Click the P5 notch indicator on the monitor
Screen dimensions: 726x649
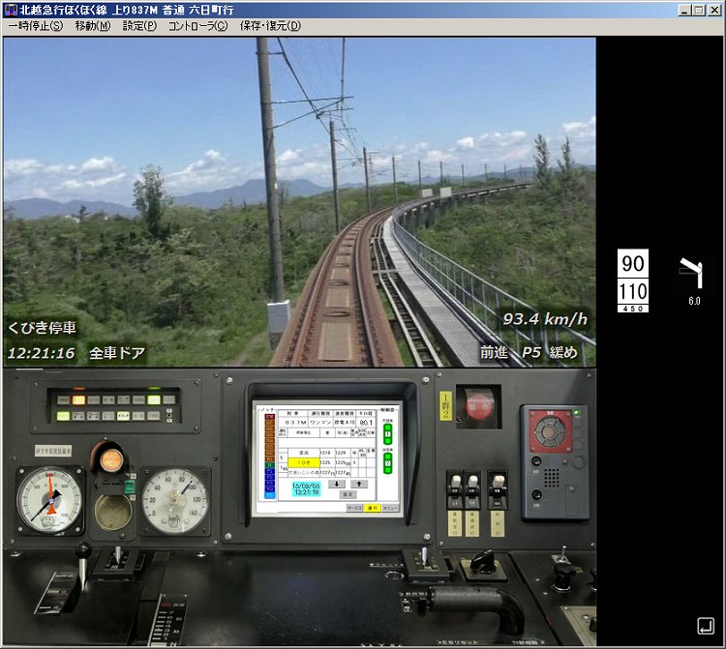[268, 495]
